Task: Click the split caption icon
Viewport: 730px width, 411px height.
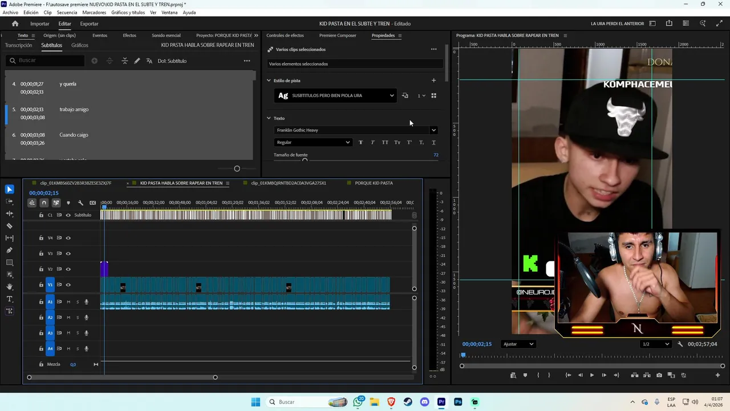Action: pos(109,61)
